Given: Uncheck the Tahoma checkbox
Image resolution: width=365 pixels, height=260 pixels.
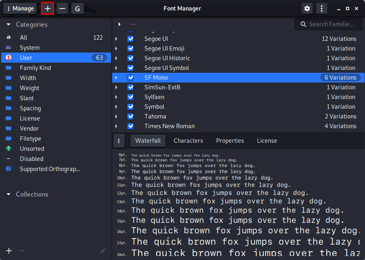Looking at the screenshot, I should coord(130,116).
